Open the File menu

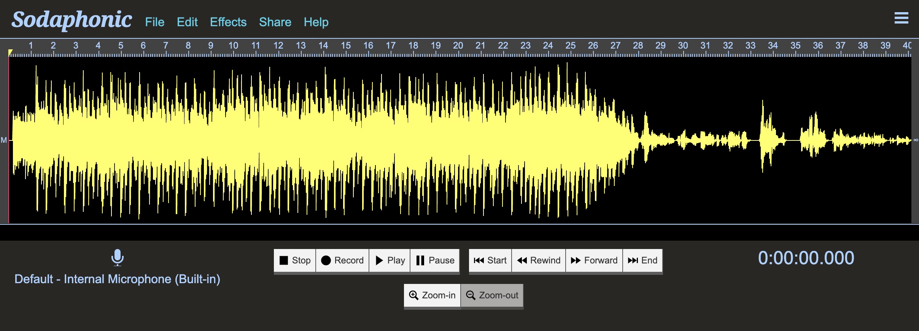[155, 22]
